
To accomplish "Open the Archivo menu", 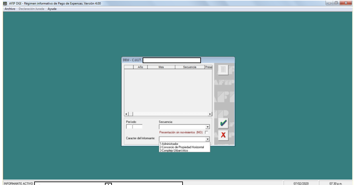I will coord(10,9).
